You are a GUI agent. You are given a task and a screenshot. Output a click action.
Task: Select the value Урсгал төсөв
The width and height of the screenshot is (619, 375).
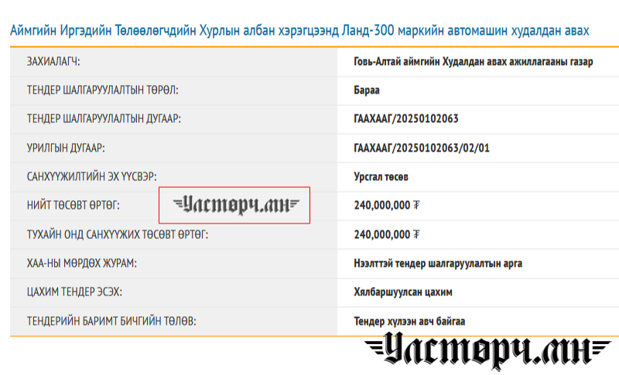381,176
